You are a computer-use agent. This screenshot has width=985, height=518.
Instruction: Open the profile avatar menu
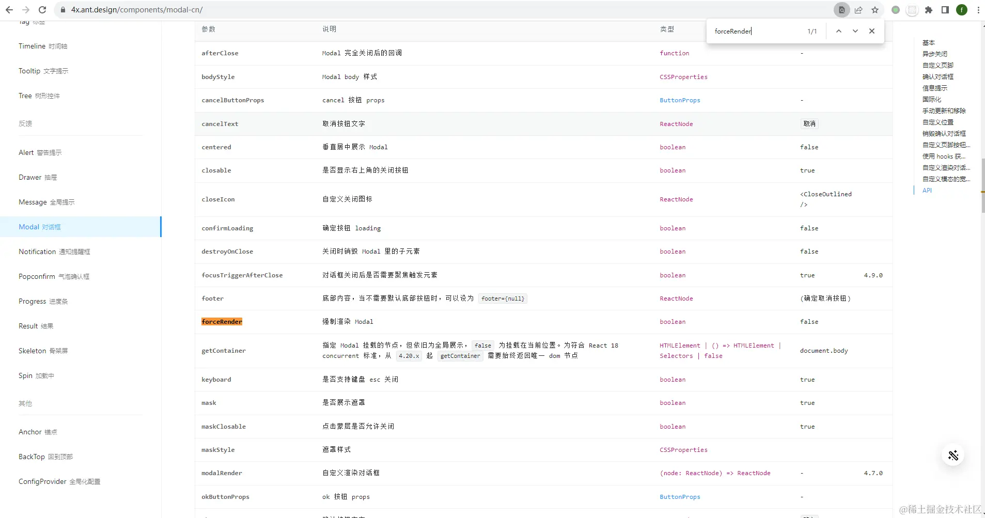pyautogui.click(x=962, y=10)
